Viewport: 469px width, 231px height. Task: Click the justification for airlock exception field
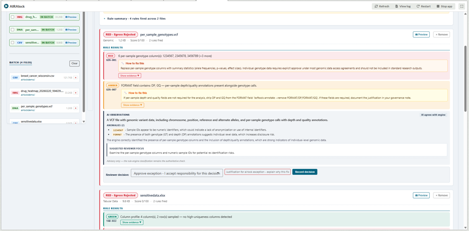click(x=258, y=172)
